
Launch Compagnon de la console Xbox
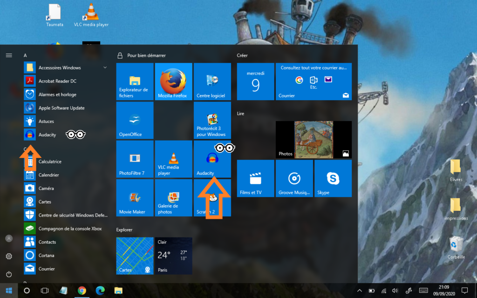click(x=66, y=228)
